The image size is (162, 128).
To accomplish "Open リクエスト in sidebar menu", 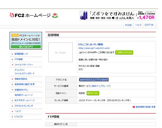I will pyautogui.click(x=19, y=117).
